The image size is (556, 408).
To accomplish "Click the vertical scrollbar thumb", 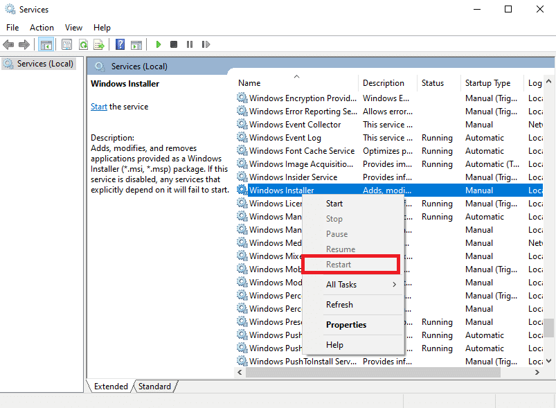I will (x=549, y=328).
